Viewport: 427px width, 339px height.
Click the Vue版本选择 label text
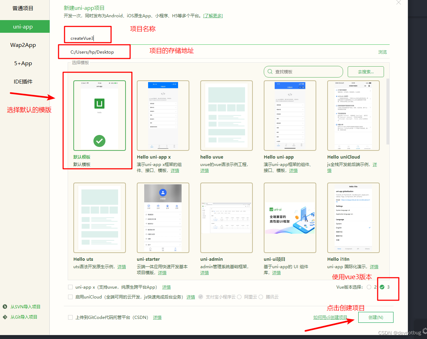coord(350,287)
